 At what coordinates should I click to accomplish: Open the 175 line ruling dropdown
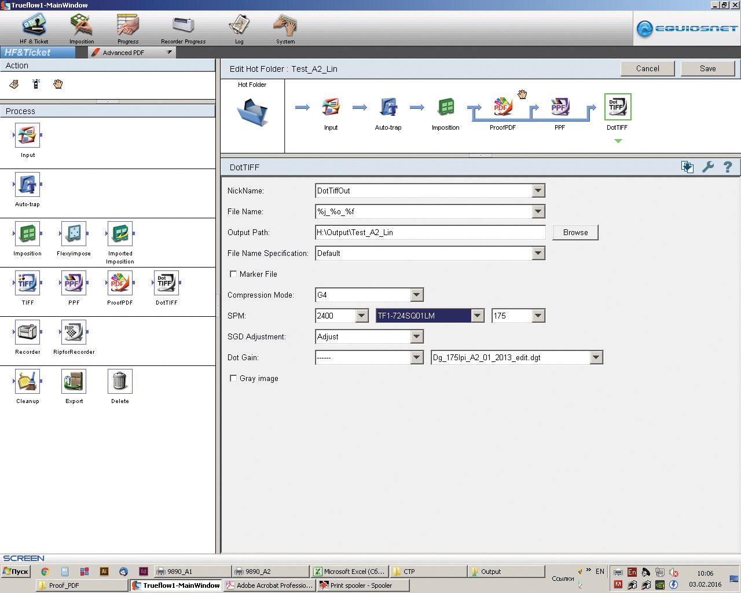click(x=538, y=316)
